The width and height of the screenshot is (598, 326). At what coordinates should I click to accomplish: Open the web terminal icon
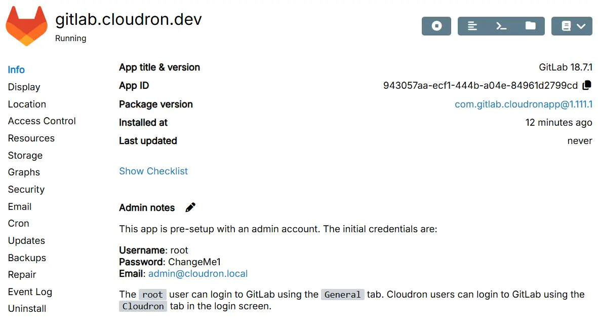(x=501, y=26)
